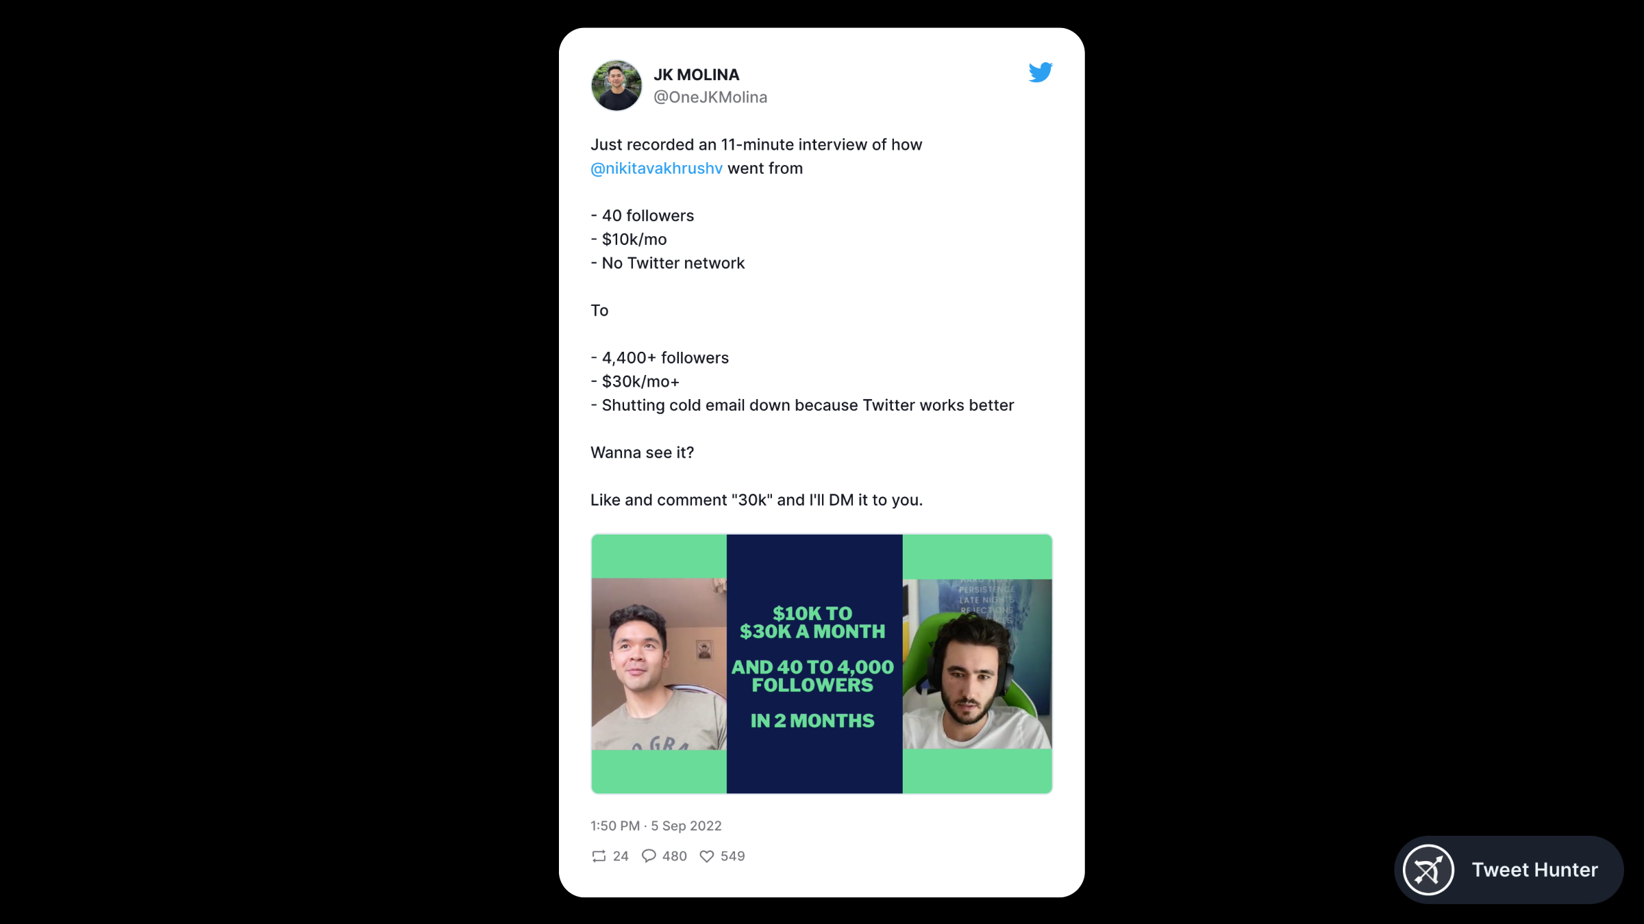Click the "$10K TO $30K A MONTH" banner text
This screenshot has height=924, width=1644.
(812, 622)
